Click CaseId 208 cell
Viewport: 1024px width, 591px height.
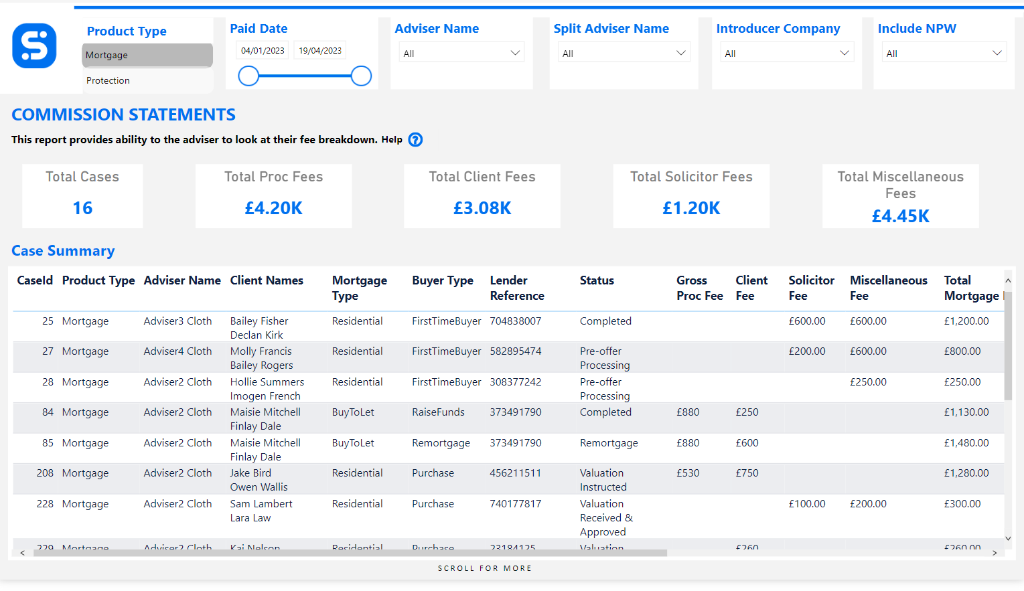(x=45, y=473)
